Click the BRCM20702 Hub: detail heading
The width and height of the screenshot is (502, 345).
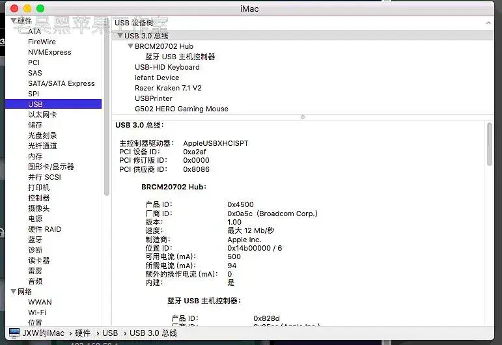tap(174, 187)
